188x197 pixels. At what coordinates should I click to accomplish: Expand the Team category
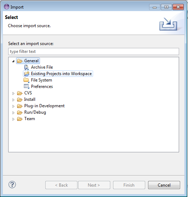[x=13, y=119]
